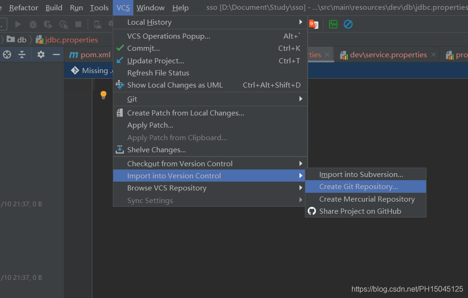The height and width of the screenshot is (298, 468).
Task: Click the Run (play) toolbar icon
Action: 18,24
